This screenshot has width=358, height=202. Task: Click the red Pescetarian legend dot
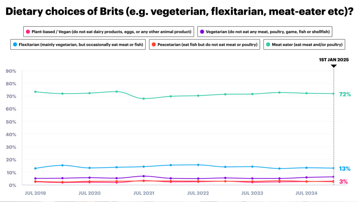click(153, 44)
